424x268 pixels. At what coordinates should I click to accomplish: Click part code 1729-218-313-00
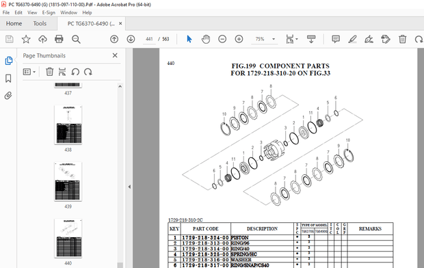point(205,243)
